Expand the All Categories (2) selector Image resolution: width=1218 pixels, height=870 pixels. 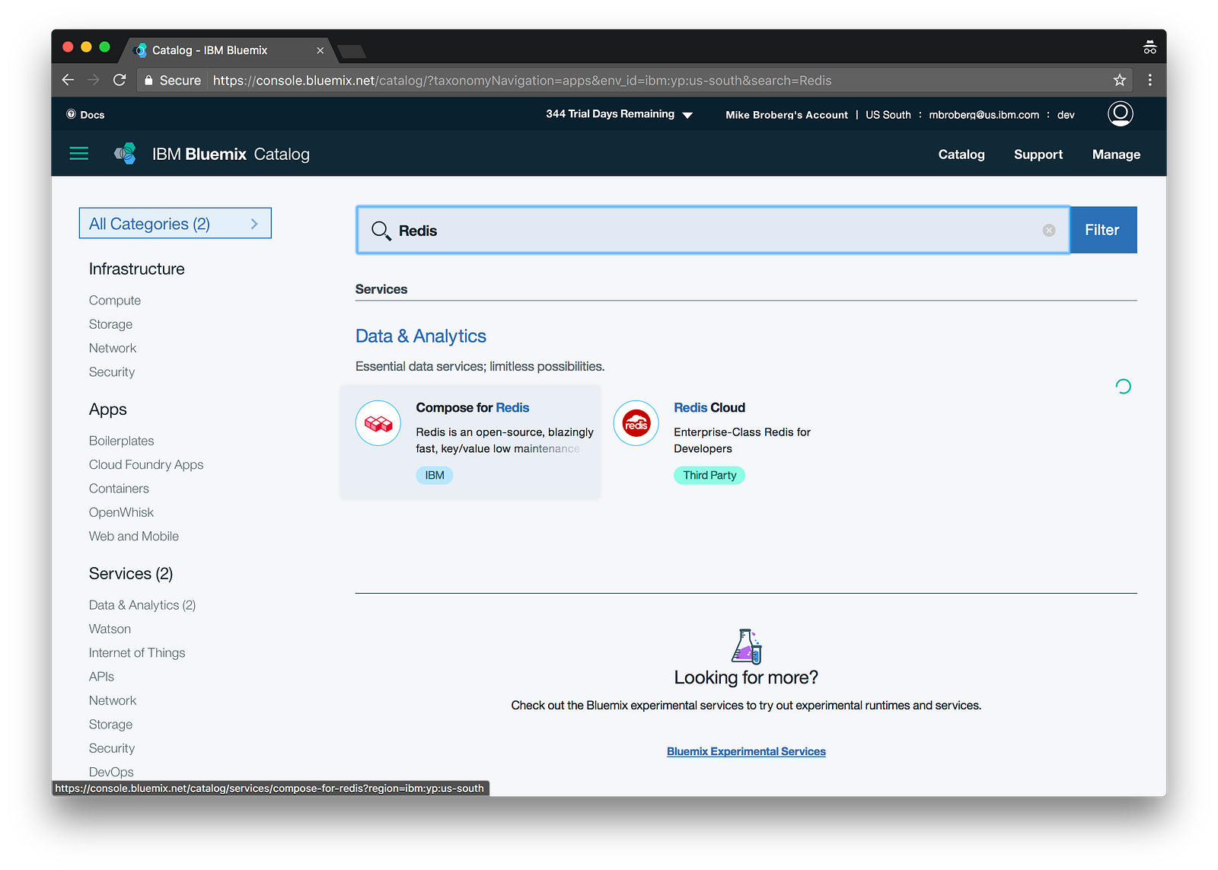(175, 223)
